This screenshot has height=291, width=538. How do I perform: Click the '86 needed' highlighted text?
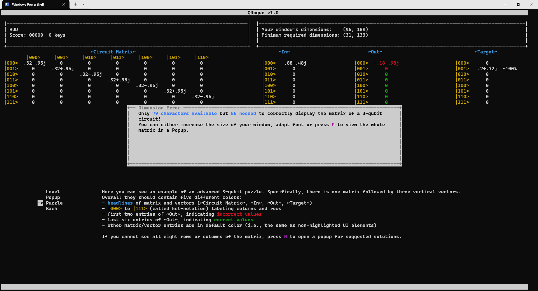click(243, 113)
